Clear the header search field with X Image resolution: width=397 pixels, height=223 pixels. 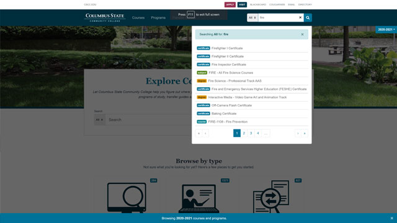(300, 18)
